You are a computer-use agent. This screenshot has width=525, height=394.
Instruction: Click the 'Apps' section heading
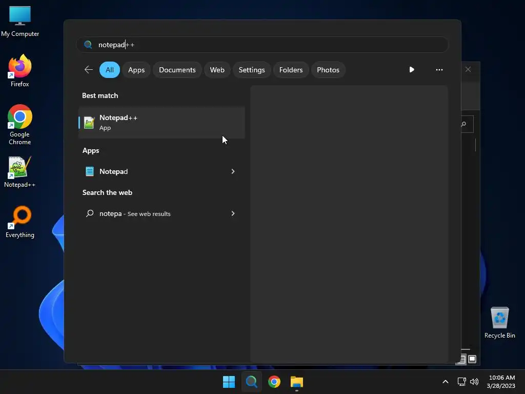(x=91, y=150)
